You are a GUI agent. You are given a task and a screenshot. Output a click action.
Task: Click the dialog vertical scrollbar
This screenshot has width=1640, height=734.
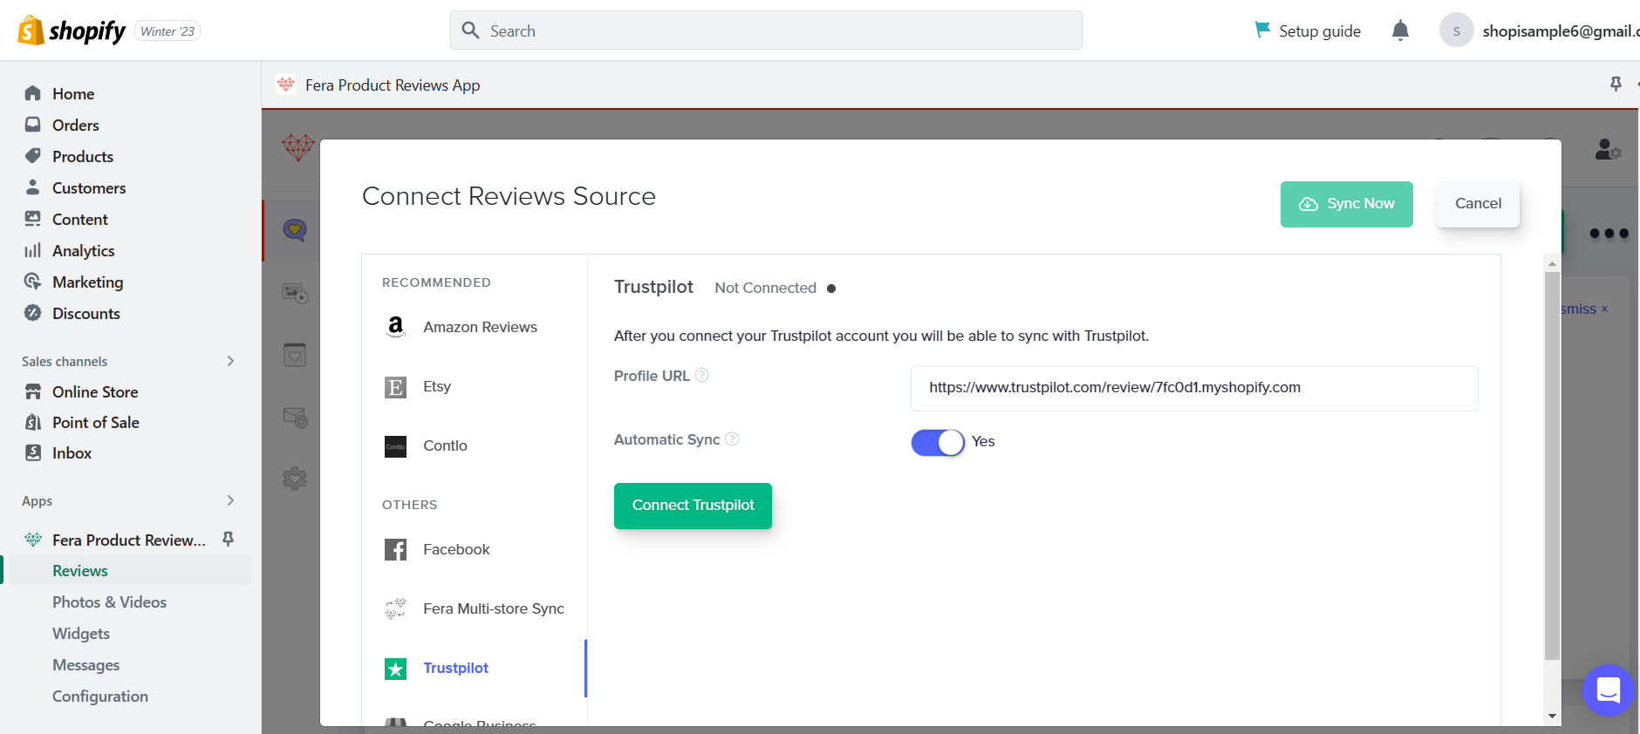point(1552,466)
